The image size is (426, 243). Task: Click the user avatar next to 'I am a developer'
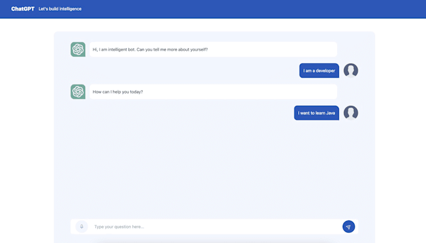pyautogui.click(x=351, y=71)
